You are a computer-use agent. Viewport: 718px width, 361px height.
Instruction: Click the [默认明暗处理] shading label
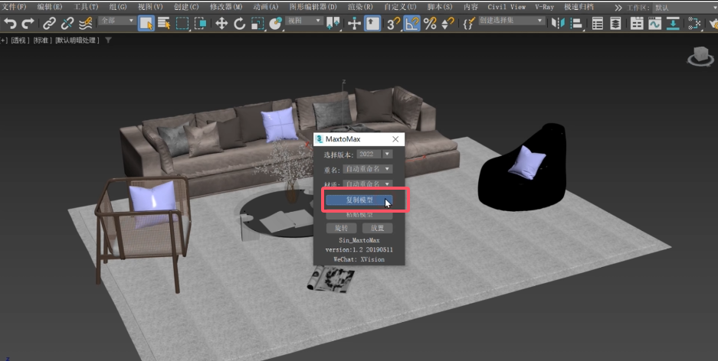pyautogui.click(x=77, y=41)
